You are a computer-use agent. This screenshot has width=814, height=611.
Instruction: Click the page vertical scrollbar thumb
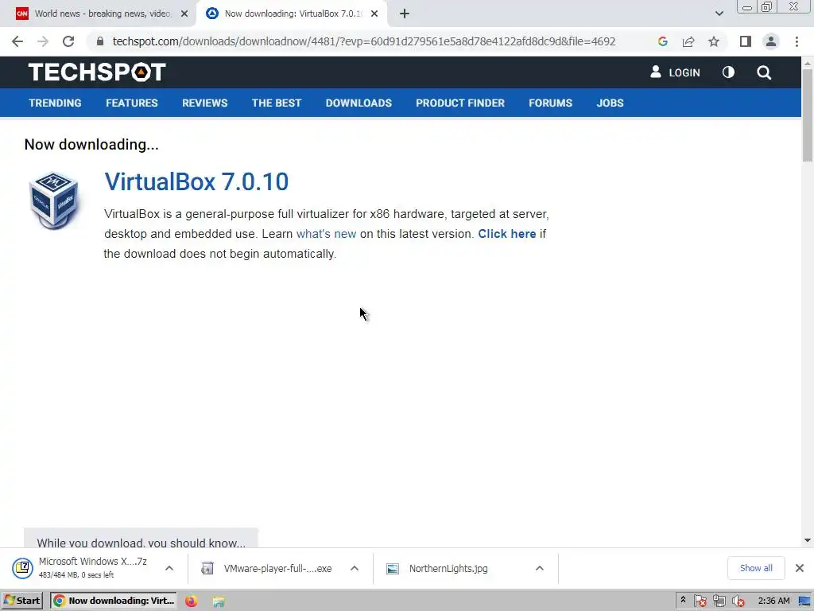(x=808, y=115)
